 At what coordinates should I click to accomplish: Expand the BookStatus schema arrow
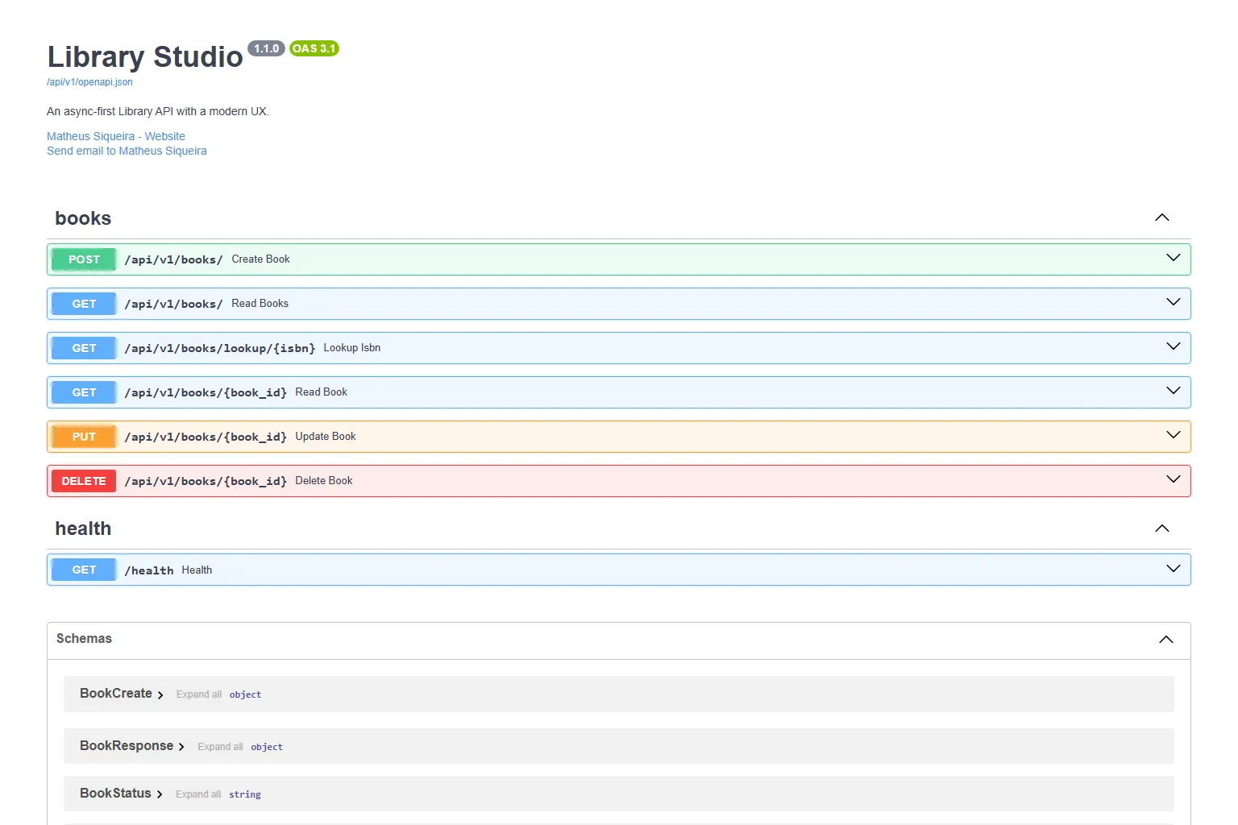tap(160, 794)
